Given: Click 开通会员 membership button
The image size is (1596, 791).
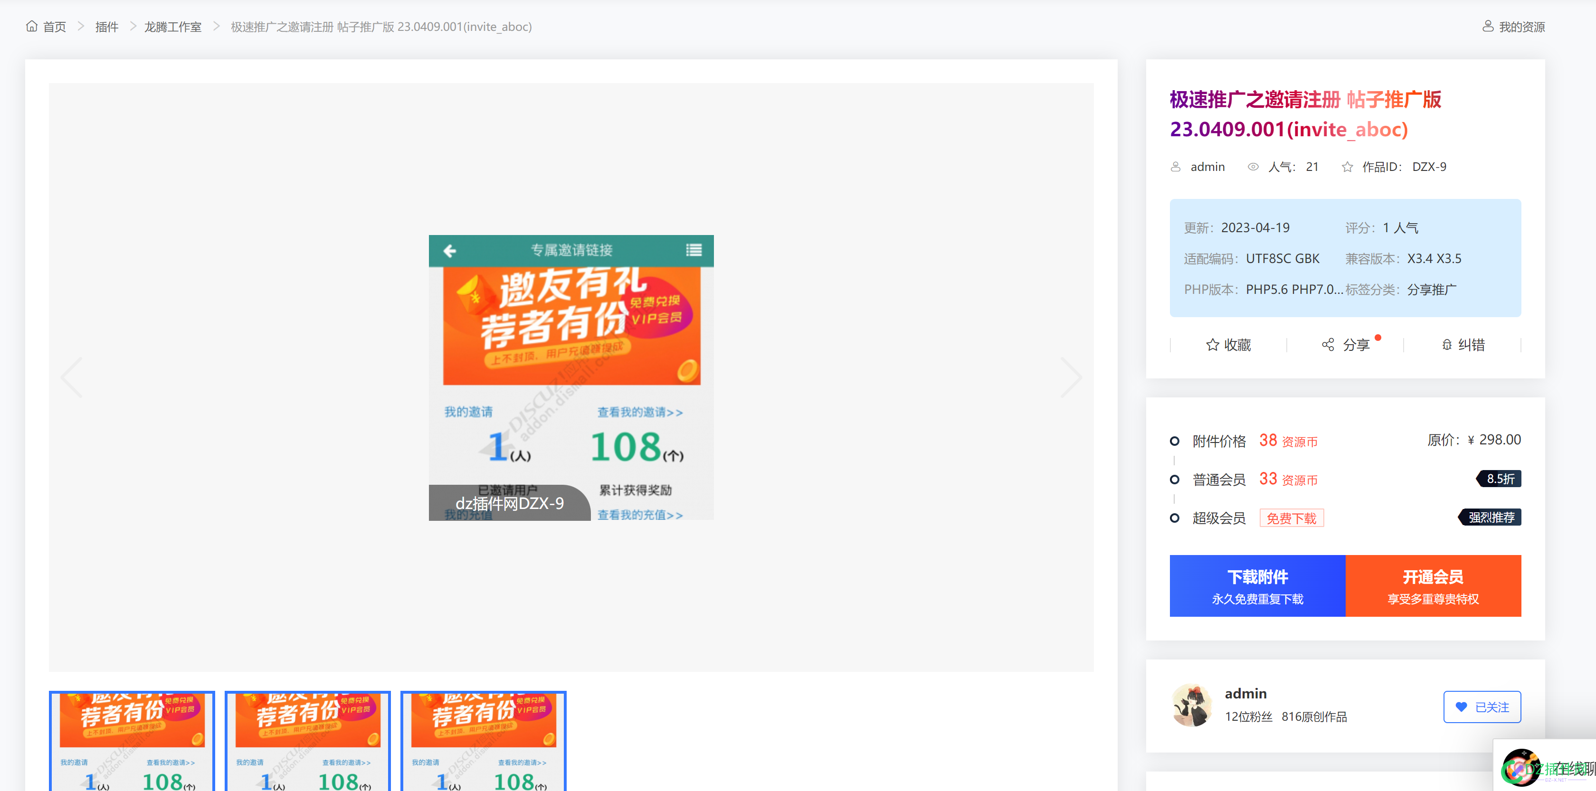Looking at the screenshot, I should [1433, 585].
